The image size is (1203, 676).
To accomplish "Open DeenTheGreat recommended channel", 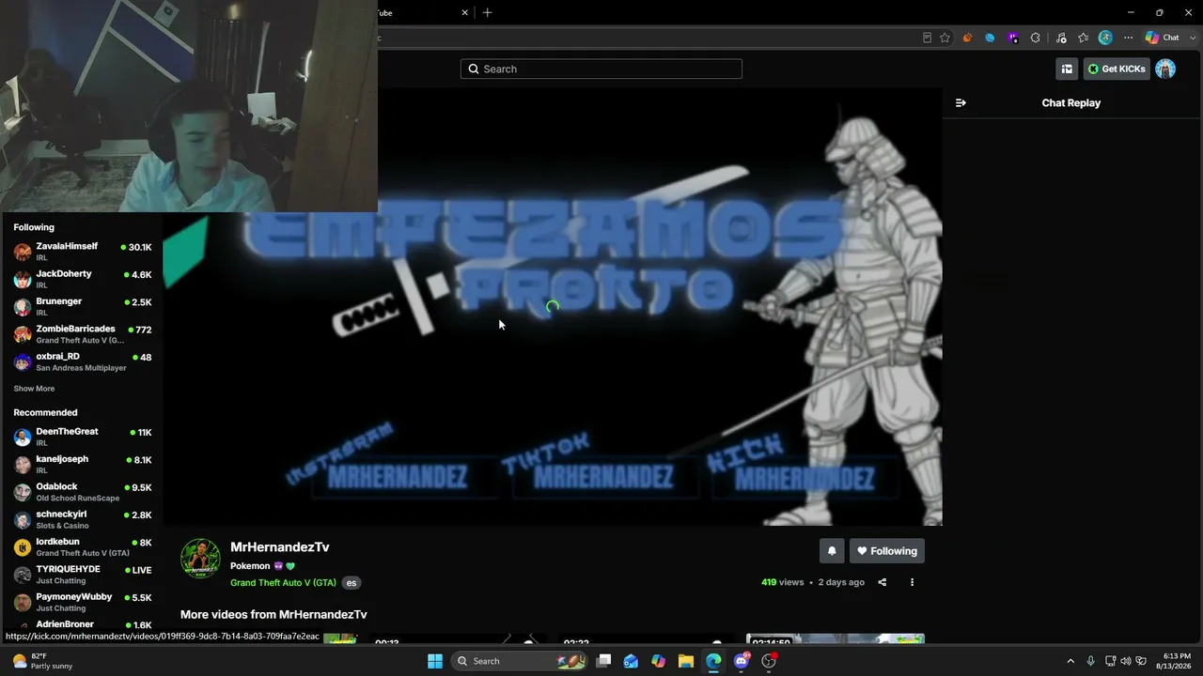I will pos(83,437).
